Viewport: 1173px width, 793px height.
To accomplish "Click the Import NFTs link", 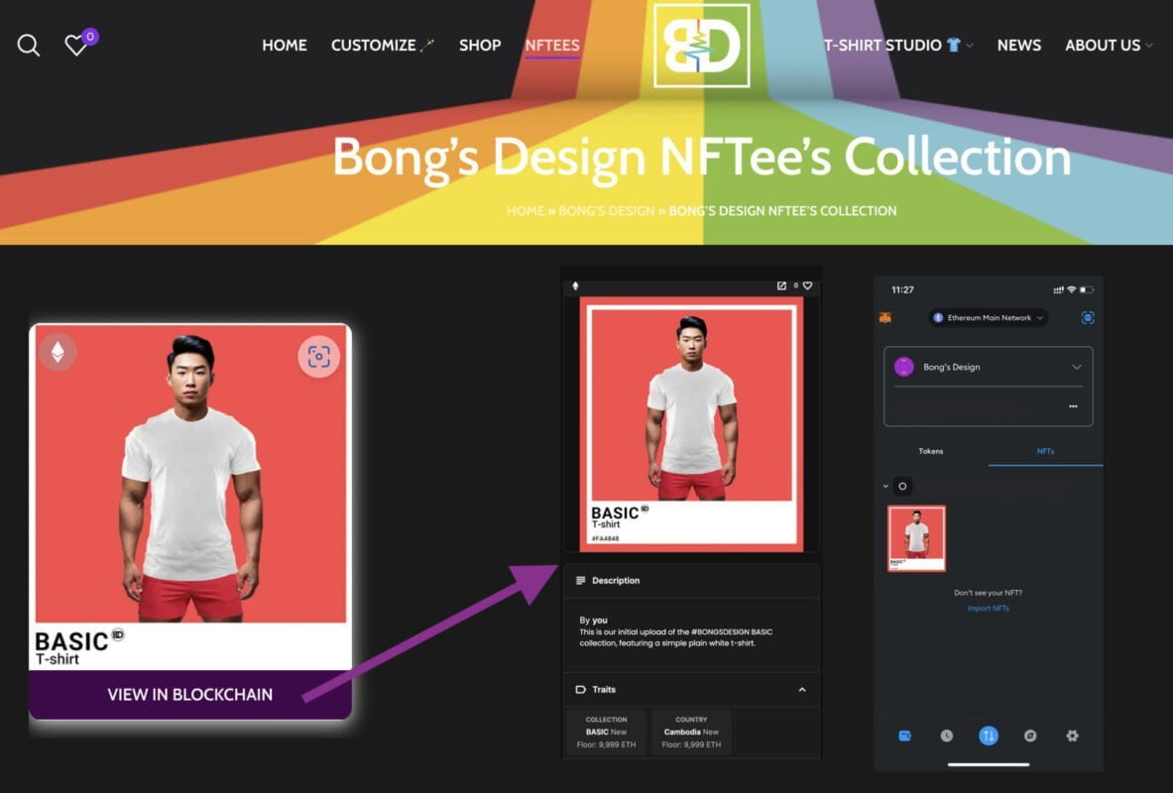I will click(x=988, y=608).
